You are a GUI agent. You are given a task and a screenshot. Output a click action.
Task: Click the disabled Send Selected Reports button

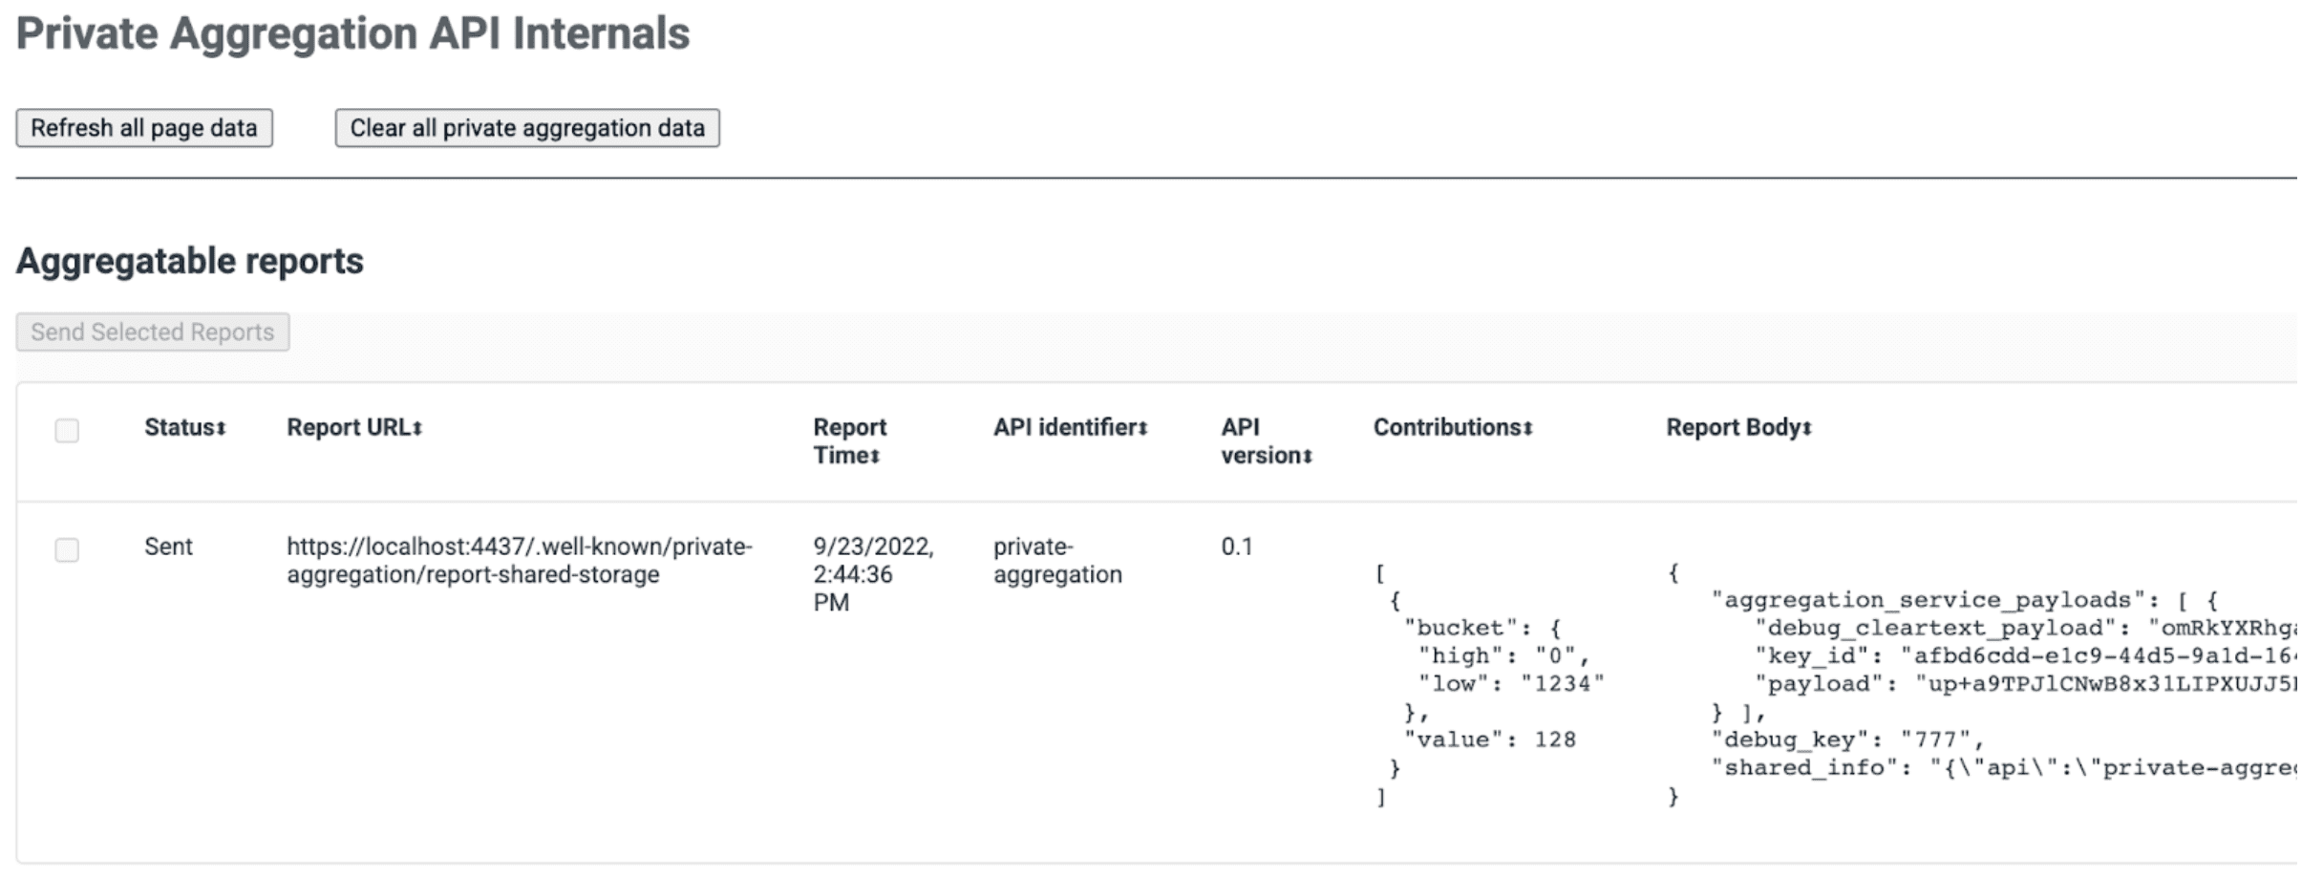pyautogui.click(x=153, y=332)
